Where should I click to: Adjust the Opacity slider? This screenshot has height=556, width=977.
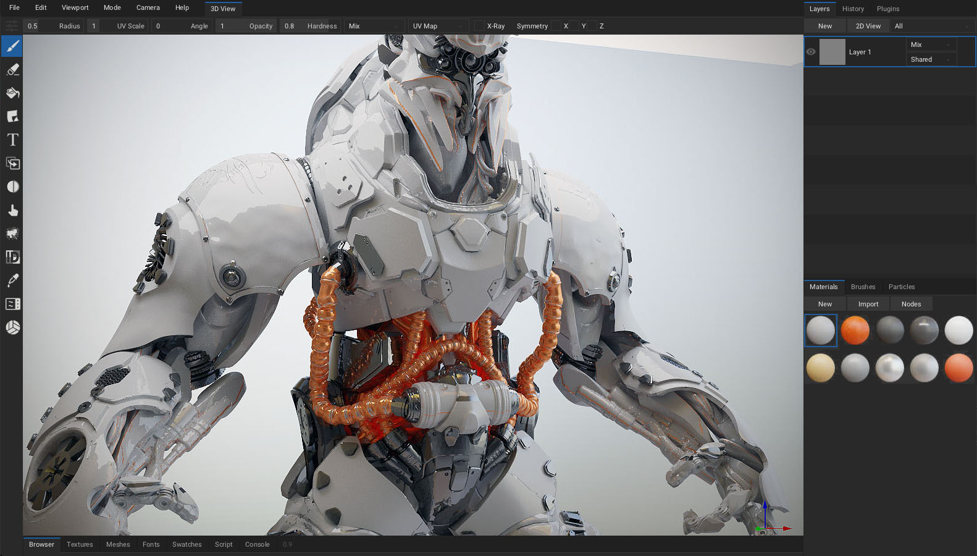246,26
